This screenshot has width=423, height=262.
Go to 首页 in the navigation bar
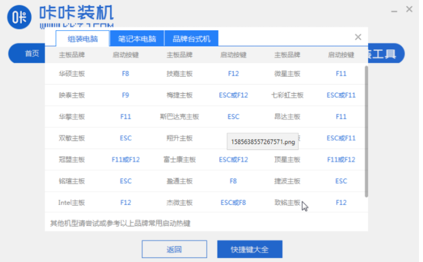coord(32,54)
